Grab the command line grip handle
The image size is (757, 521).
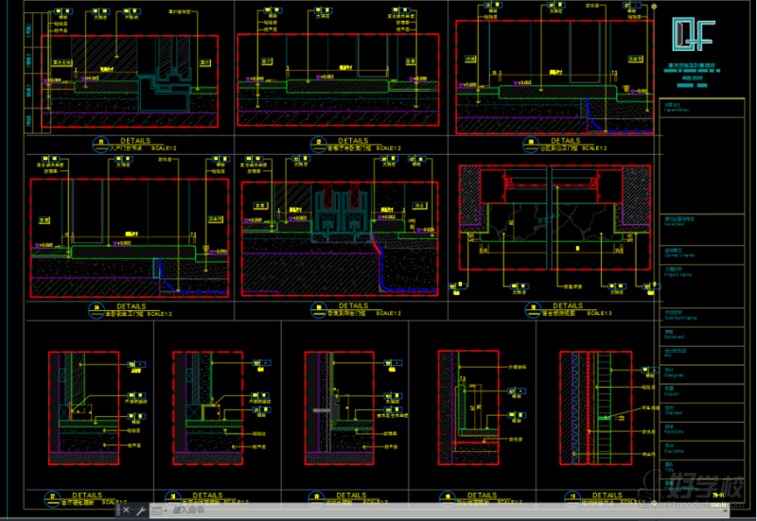coord(115,511)
